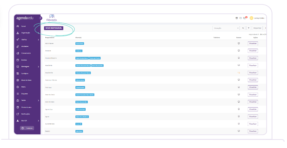Click the Aluno sem Turma student tag
This screenshot has width=287, height=148.
click(95, 58)
